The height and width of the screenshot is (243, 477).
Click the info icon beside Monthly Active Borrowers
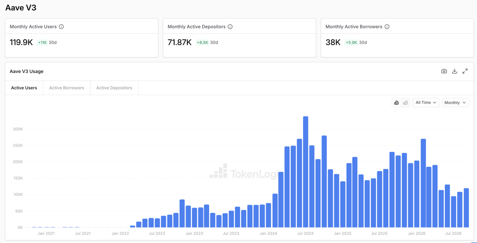tap(387, 27)
